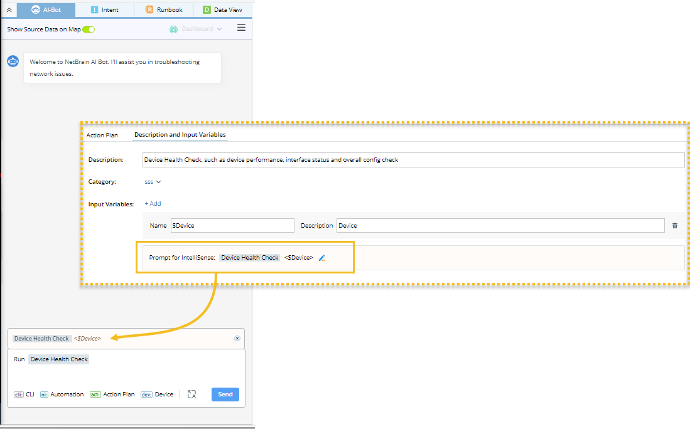
Task: Close the IntelliSense suggestion bar
Action: pyautogui.click(x=237, y=339)
